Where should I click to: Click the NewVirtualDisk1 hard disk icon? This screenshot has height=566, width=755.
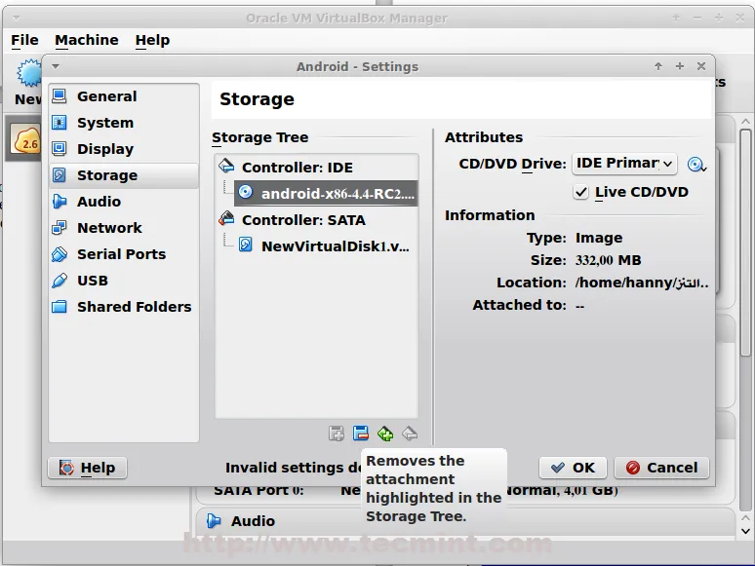[x=247, y=245]
